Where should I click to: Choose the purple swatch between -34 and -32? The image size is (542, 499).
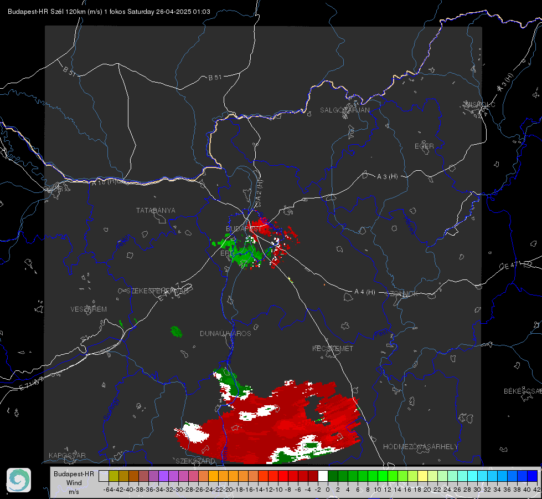[163, 476]
